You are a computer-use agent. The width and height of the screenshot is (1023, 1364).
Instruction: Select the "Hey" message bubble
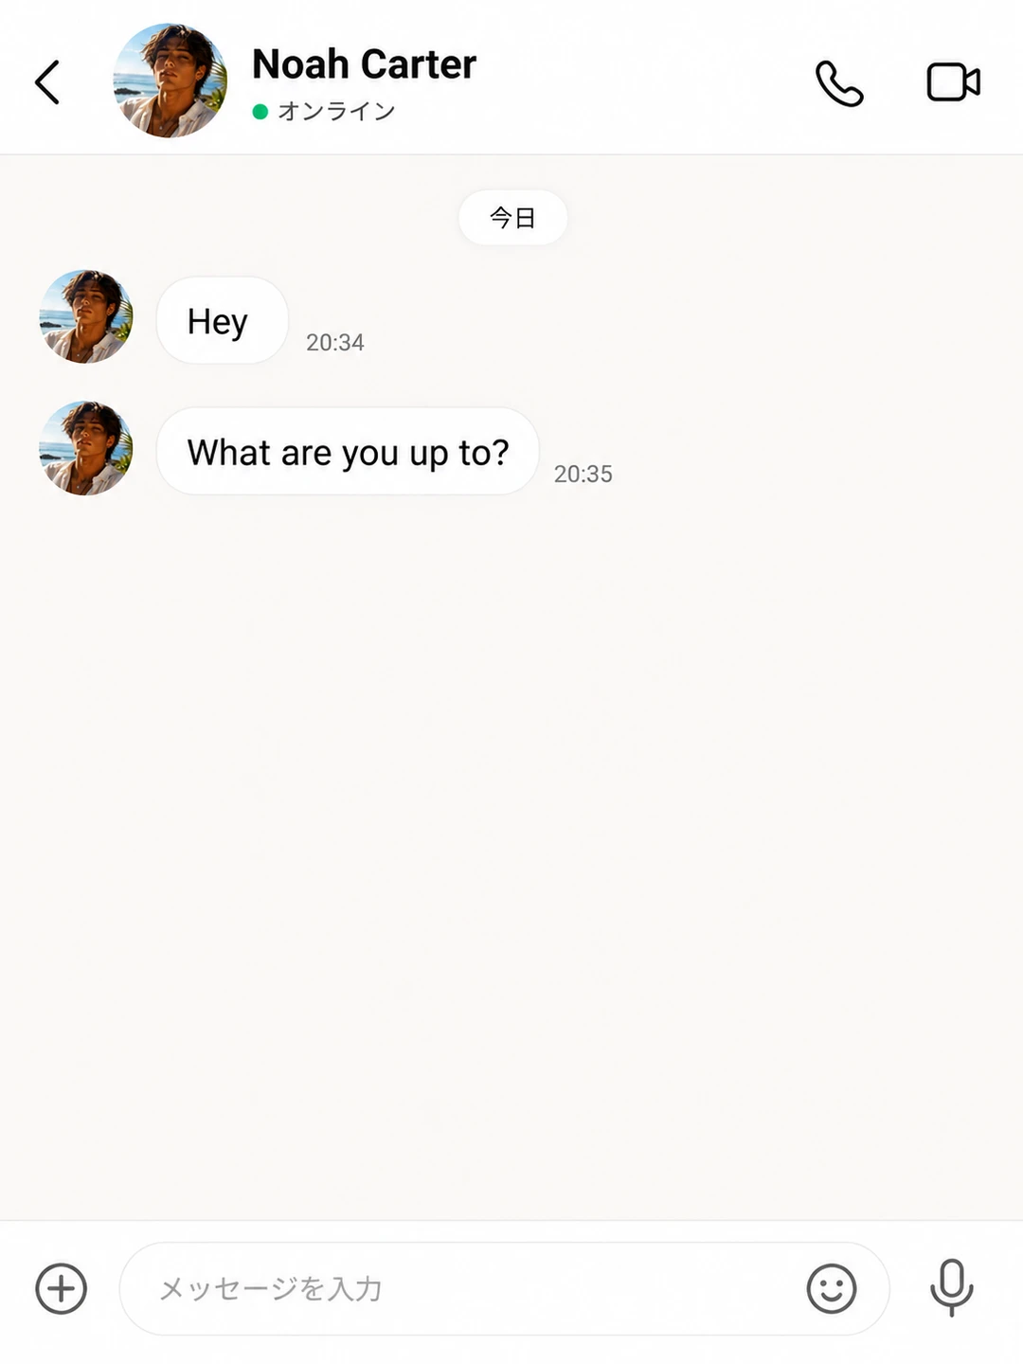coord(222,321)
